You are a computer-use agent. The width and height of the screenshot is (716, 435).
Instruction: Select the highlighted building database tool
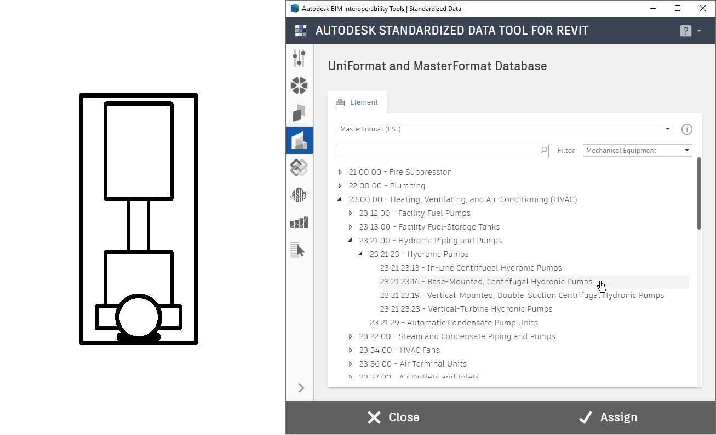(299, 140)
